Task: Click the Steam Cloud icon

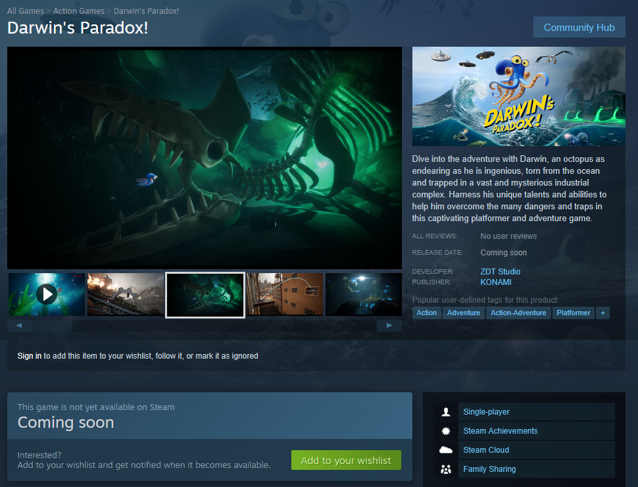Action: 446,450
